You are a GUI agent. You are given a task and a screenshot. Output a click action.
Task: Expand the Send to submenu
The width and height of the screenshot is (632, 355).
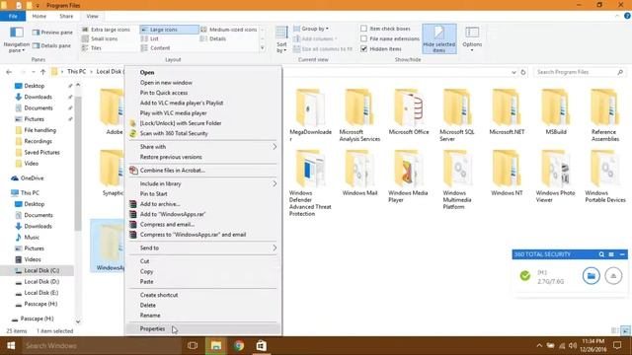tap(203, 248)
